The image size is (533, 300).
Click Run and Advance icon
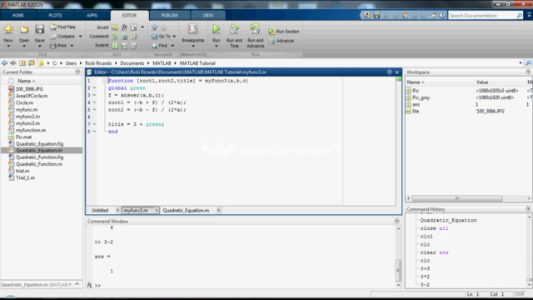click(x=256, y=29)
